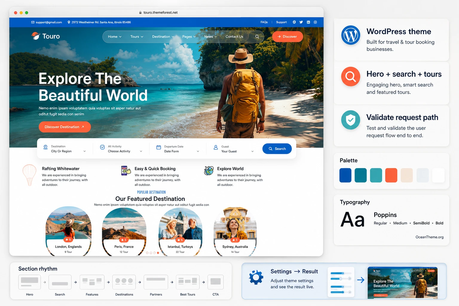This screenshot has height=306, width=459.
Task: Click the browser address bar touro.themeforest.net
Action: click(x=158, y=13)
